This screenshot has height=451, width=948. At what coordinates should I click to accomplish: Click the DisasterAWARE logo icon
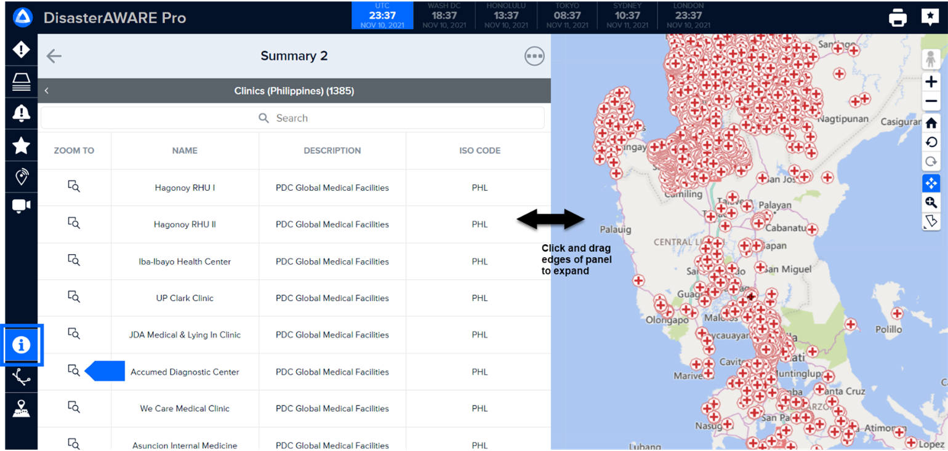coord(22,17)
